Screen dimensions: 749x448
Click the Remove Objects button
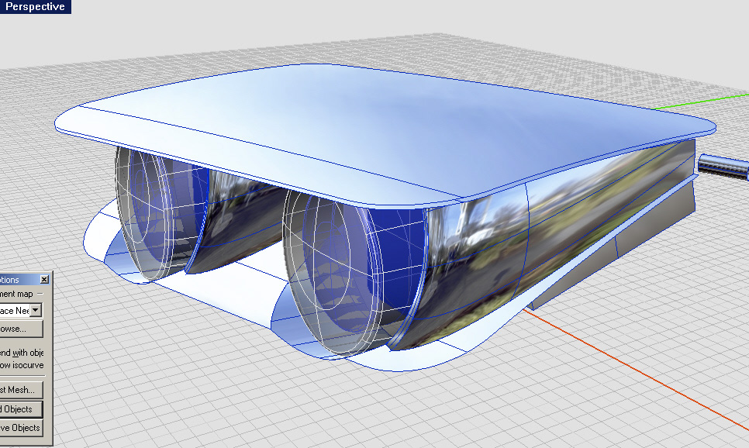click(x=21, y=427)
